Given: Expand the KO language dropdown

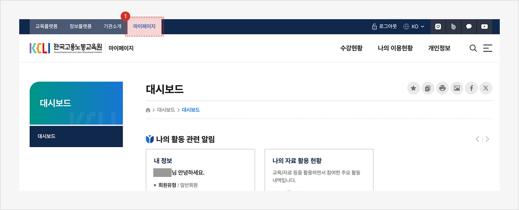Looking at the screenshot, I should tap(414, 27).
